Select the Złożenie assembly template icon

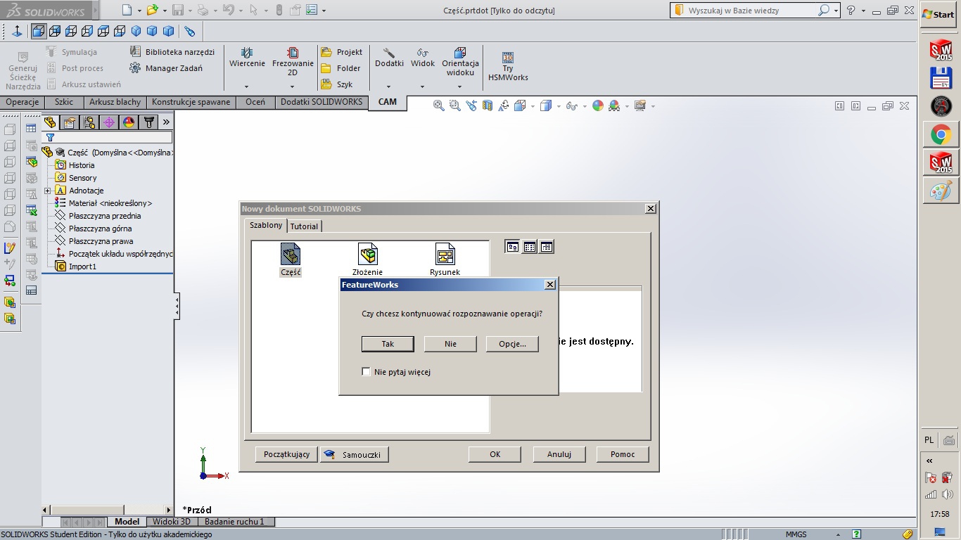[x=367, y=259]
